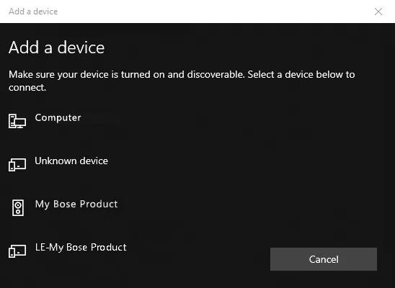Click the blank row space beside My Bose Product
The height and width of the screenshot is (288, 395).
(252, 208)
